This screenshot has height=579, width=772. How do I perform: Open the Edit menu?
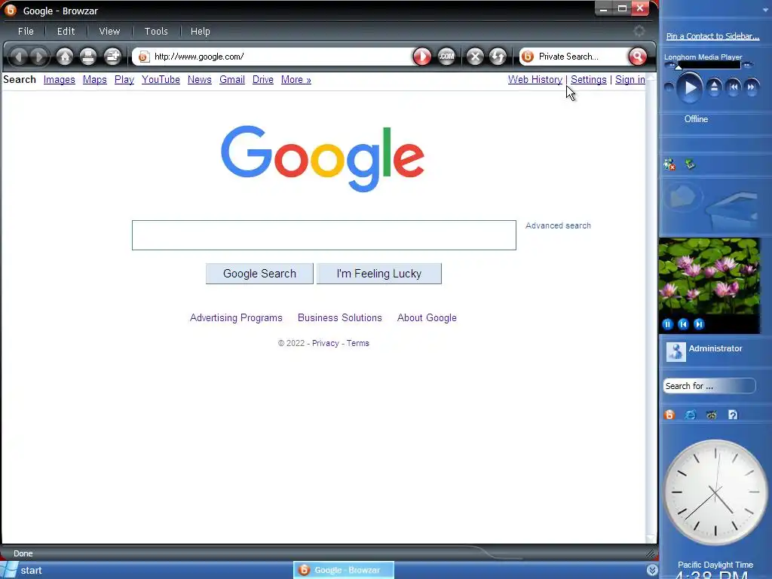point(66,31)
